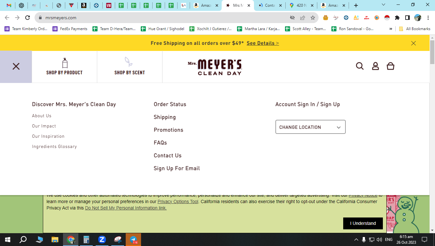This screenshot has height=246, width=435.
Task: Open Shop By Scent menu
Action: click(130, 67)
